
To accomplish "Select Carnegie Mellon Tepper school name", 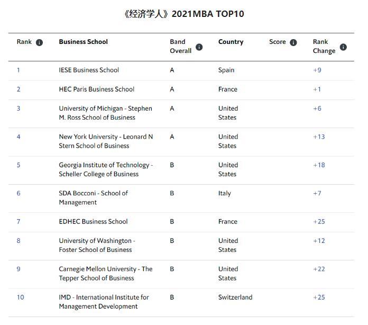I will (106, 274).
